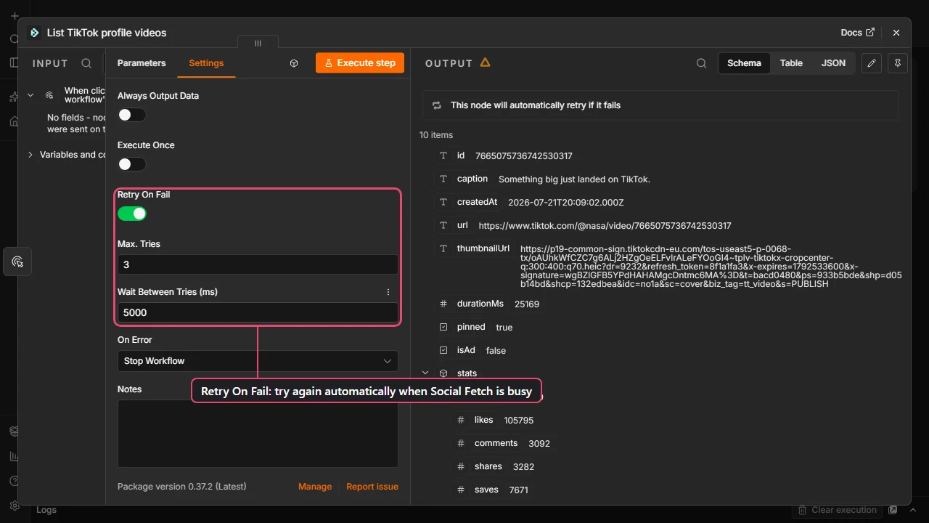This screenshot has height=523, width=929.
Task: Open the options menu for Wait Between Tries
Action: [388, 292]
